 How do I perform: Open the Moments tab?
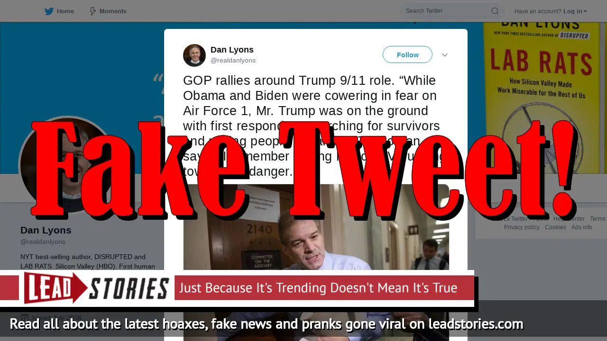[108, 11]
